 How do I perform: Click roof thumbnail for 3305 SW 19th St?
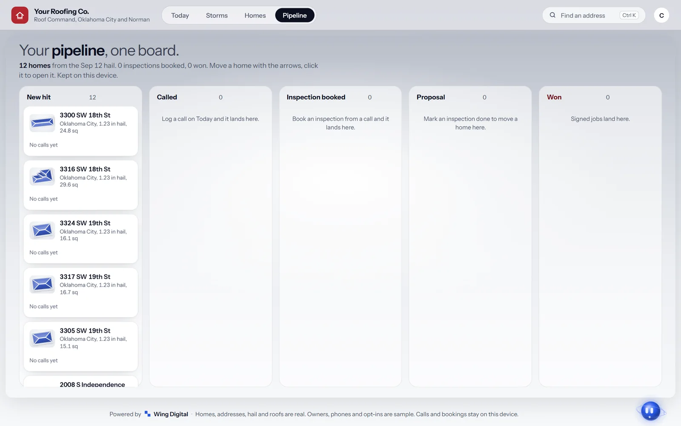pyautogui.click(x=42, y=338)
